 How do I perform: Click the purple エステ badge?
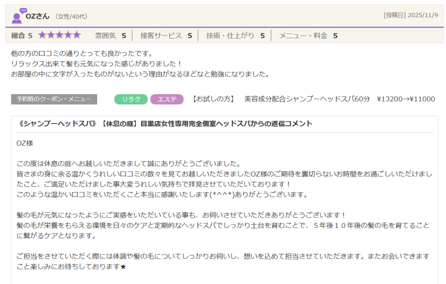[167, 99]
